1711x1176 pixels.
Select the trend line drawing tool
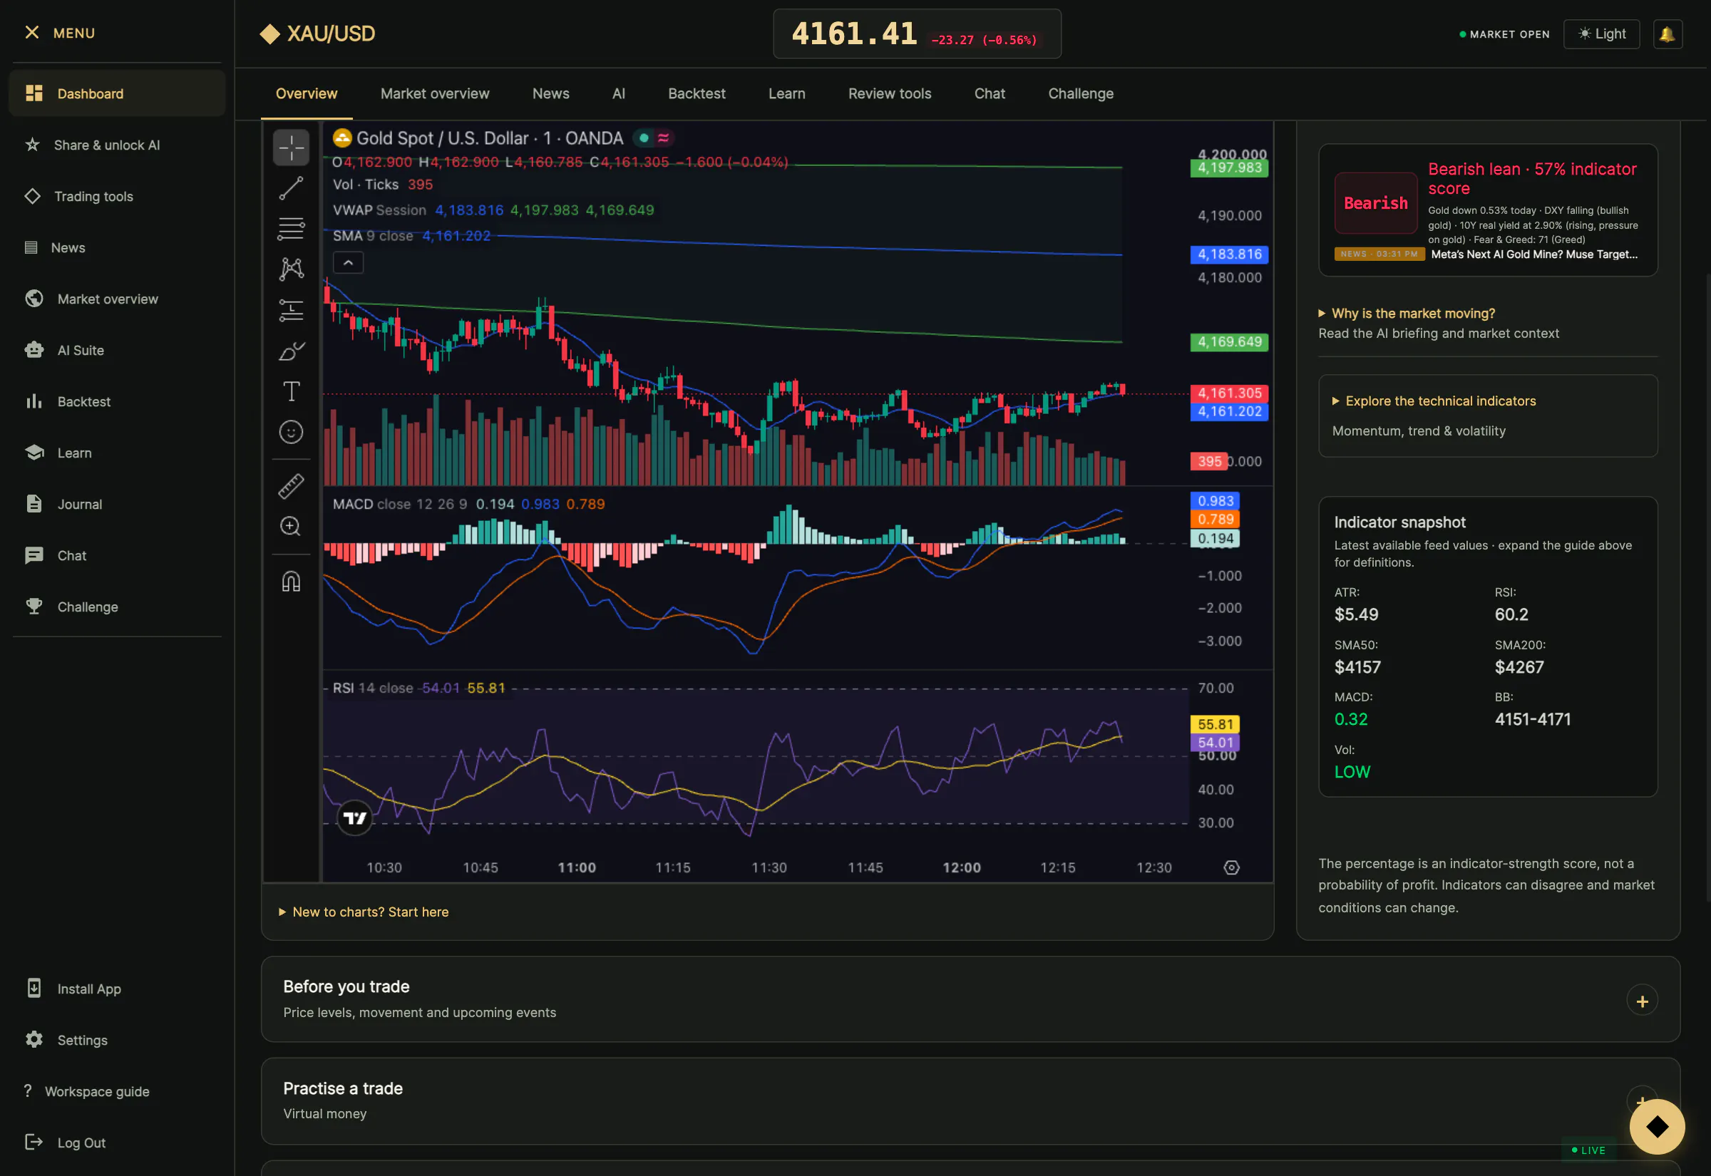(x=291, y=188)
